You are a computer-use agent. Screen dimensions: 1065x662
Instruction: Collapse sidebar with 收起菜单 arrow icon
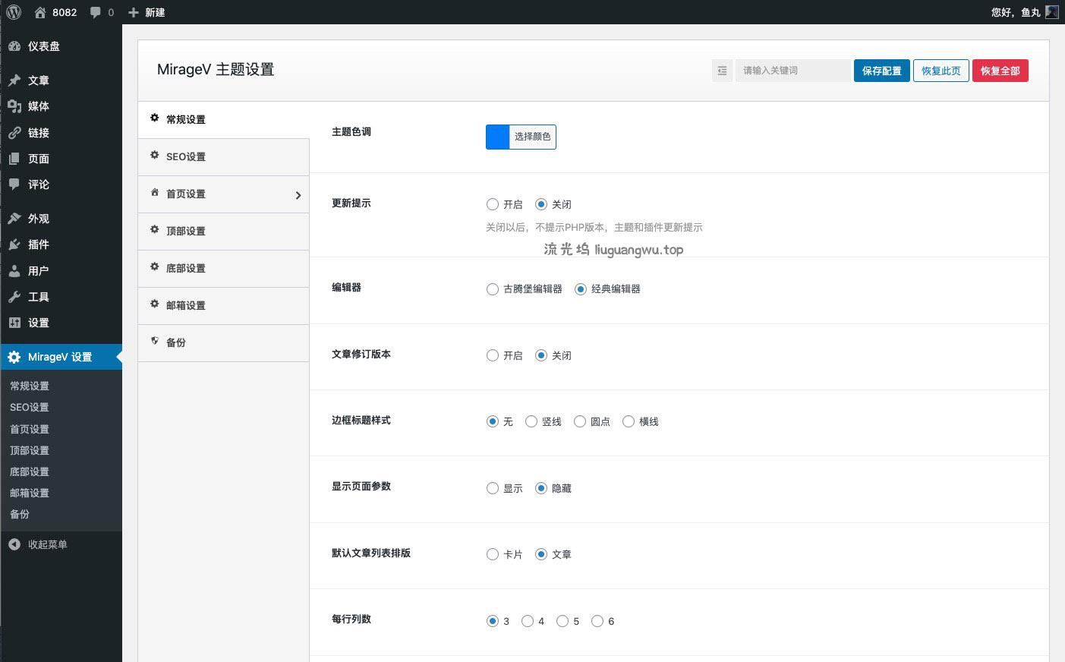point(14,544)
